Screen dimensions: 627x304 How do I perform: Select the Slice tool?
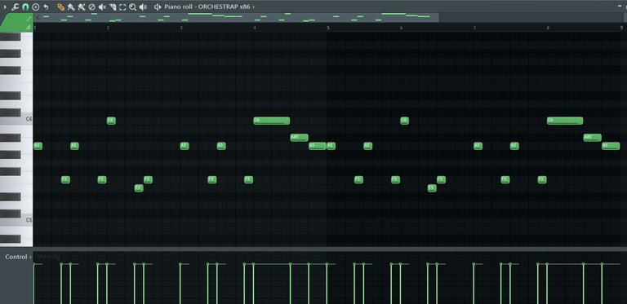[x=113, y=7]
